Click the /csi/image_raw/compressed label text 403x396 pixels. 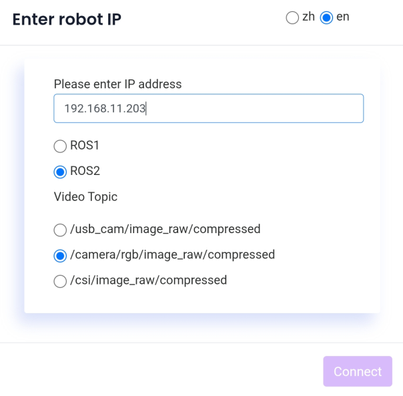point(149,280)
